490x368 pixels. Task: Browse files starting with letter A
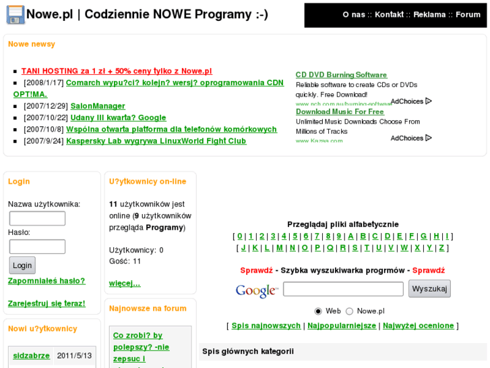click(x=351, y=236)
